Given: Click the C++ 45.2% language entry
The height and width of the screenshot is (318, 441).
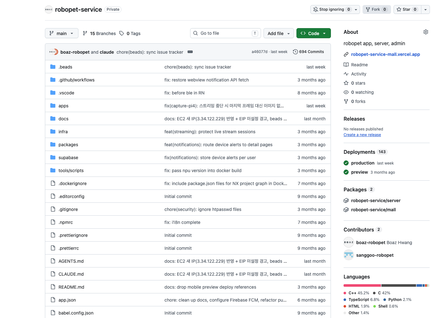Looking at the screenshot, I should tap(357, 293).
